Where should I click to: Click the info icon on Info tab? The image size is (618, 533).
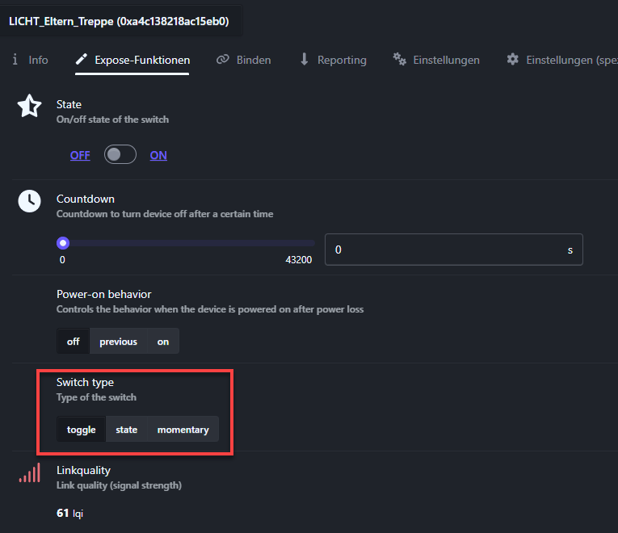pos(15,60)
